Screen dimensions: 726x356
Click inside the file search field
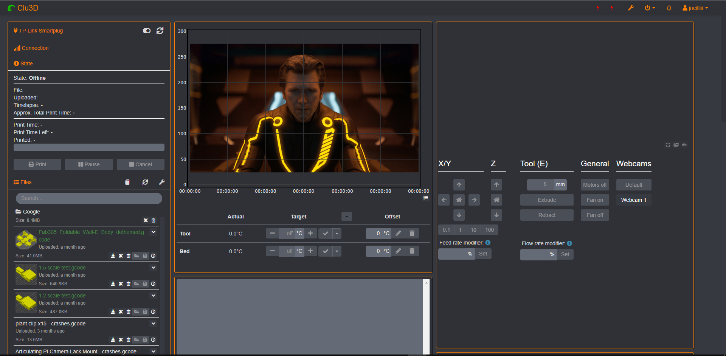point(88,198)
